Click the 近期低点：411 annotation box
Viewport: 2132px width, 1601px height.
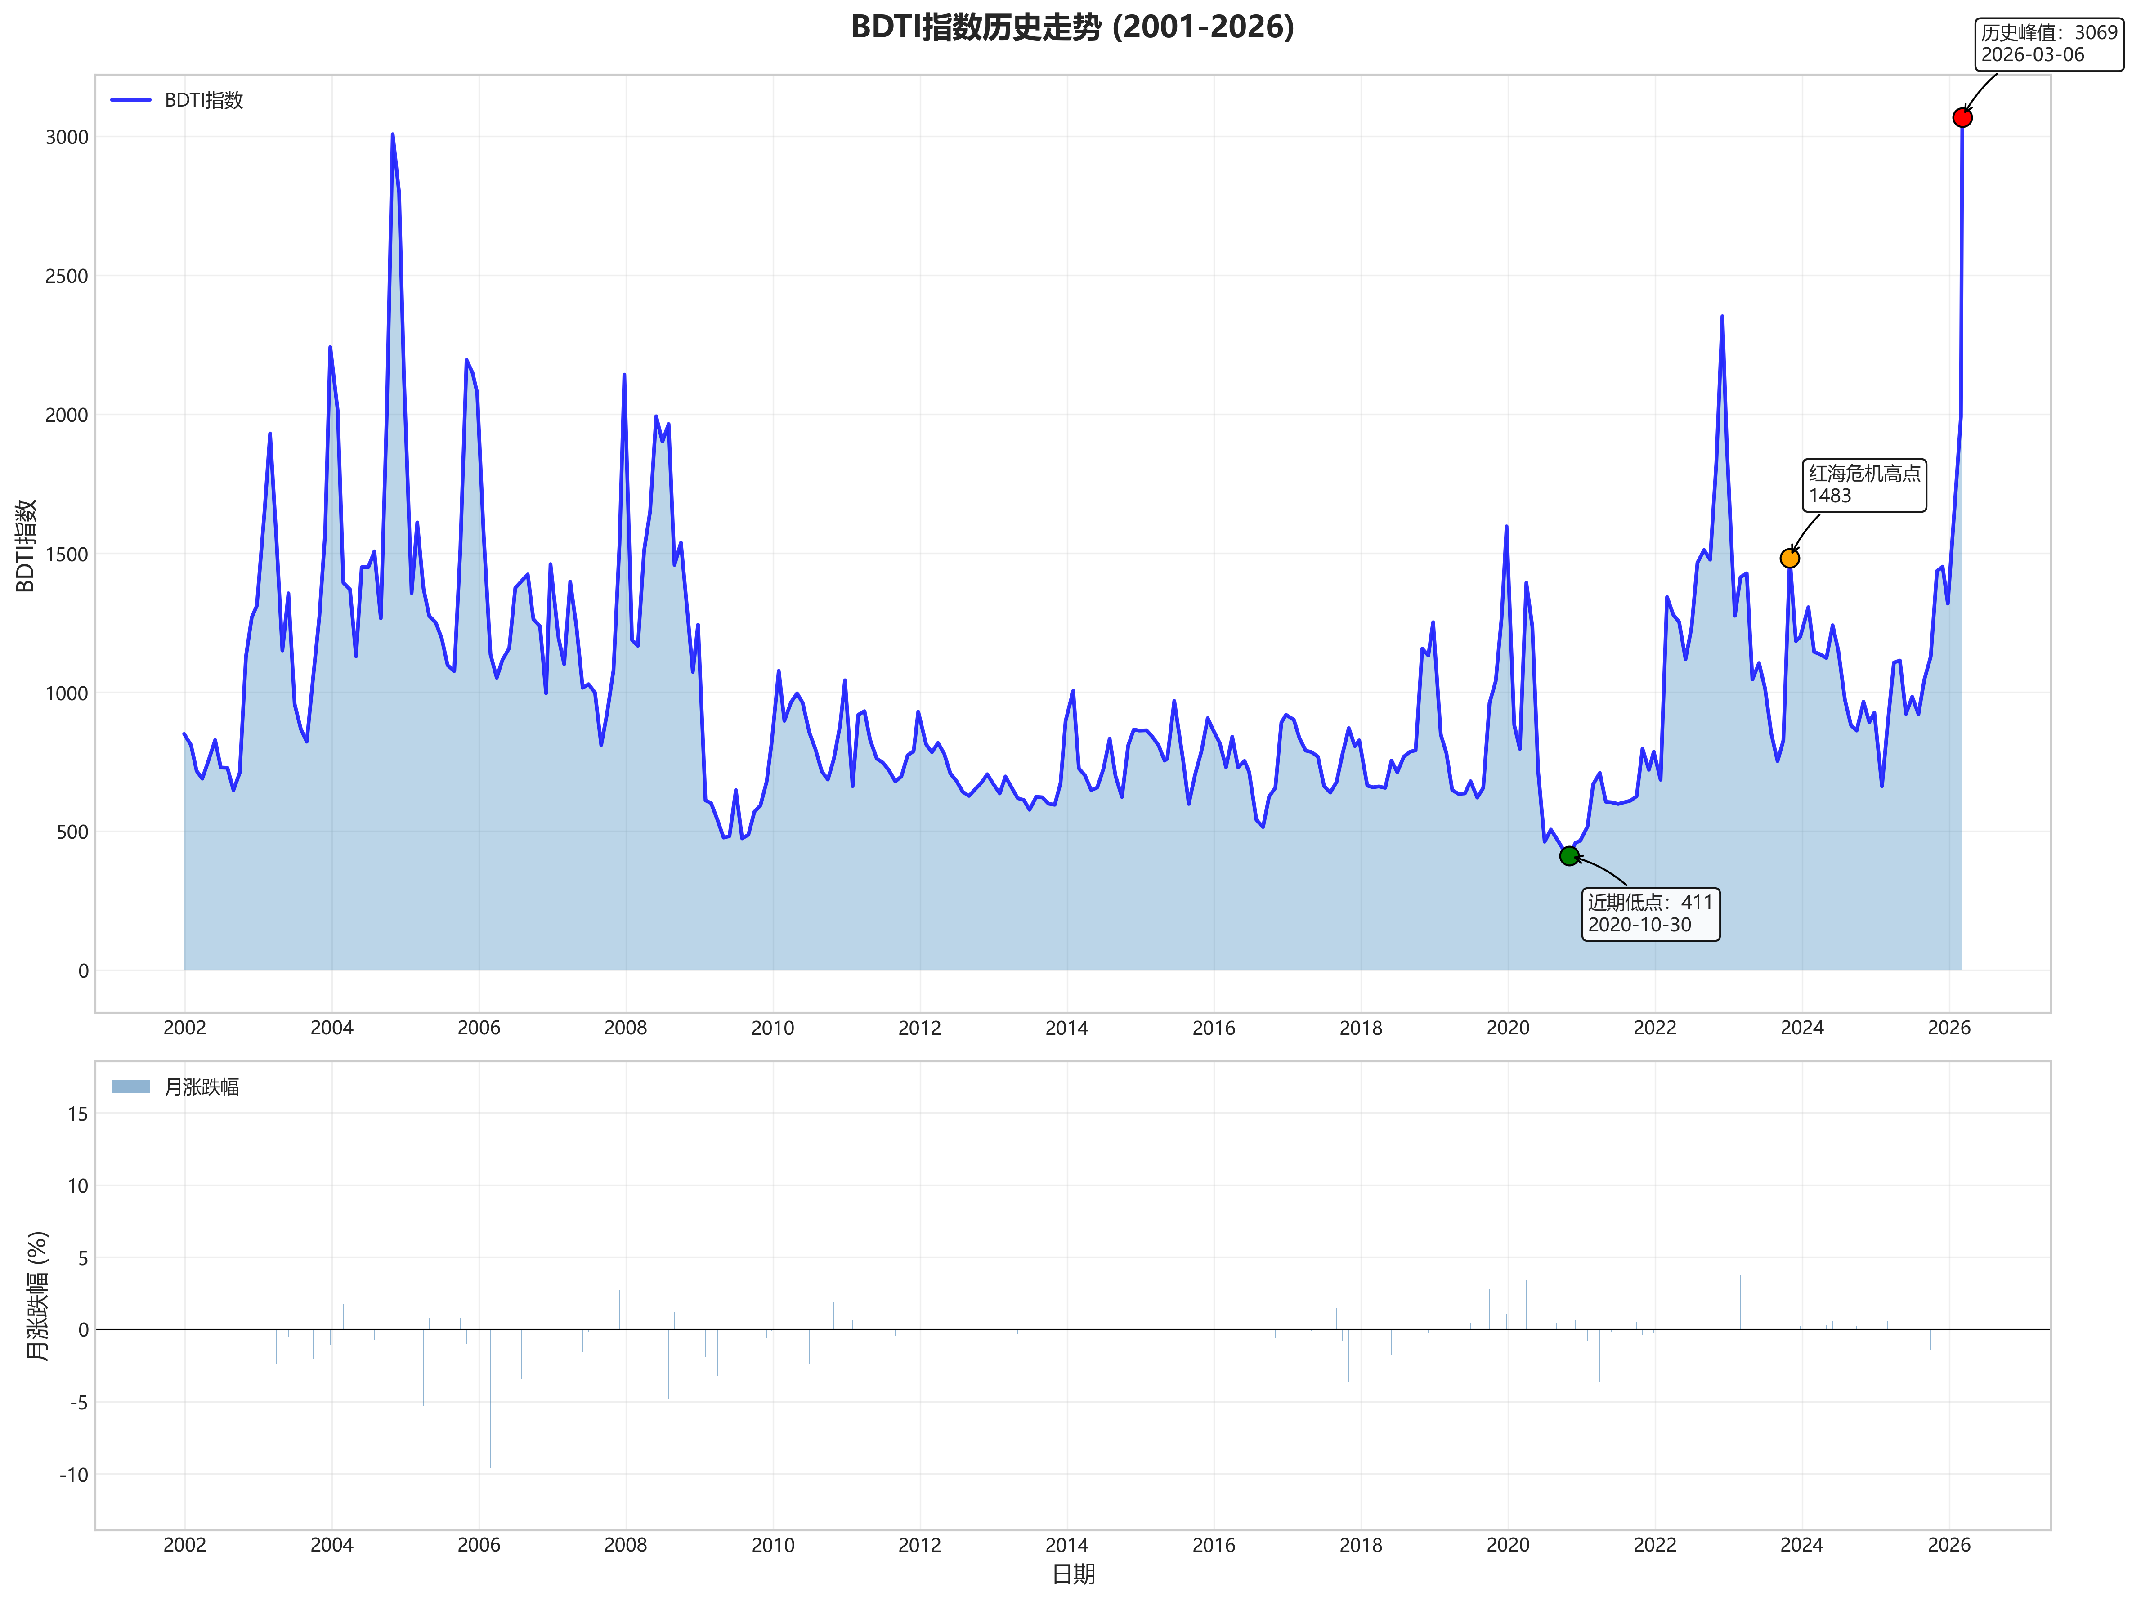(x=1650, y=914)
